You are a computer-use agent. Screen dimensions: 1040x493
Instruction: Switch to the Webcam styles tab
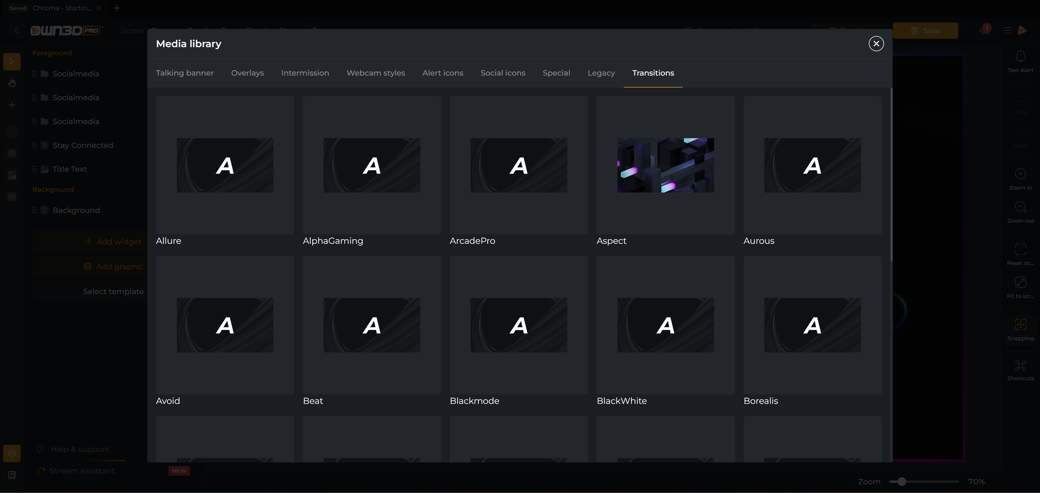(376, 73)
